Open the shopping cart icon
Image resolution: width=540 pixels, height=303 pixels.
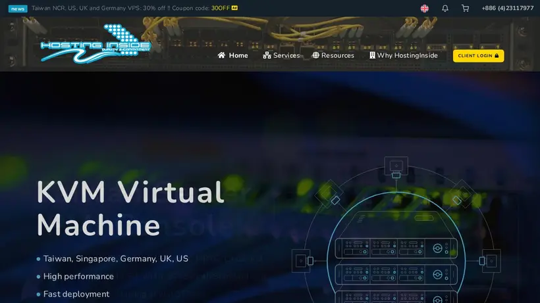(x=465, y=9)
